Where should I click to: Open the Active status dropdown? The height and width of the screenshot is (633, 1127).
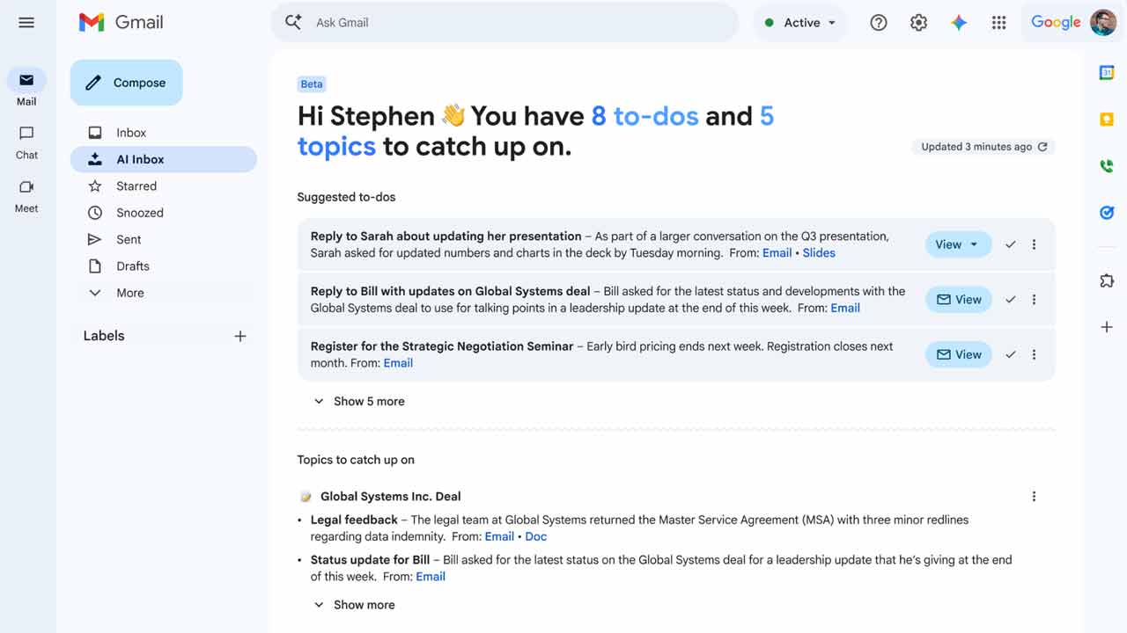click(x=799, y=23)
